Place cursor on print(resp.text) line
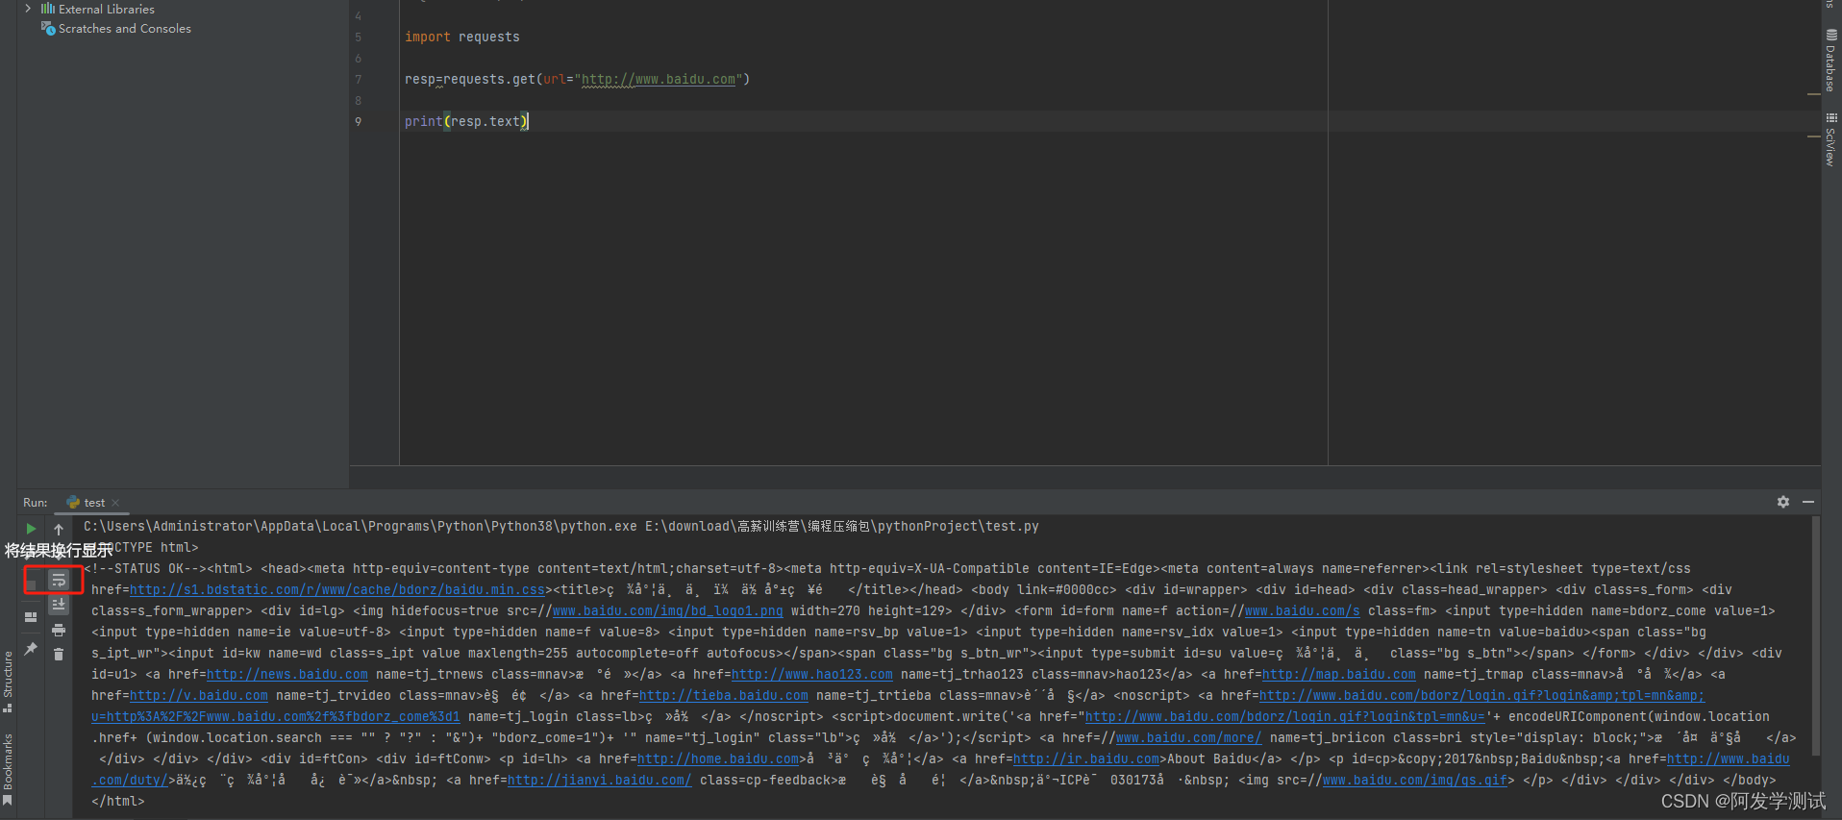Screen dimensions: 1842x820 click(466, 122)
